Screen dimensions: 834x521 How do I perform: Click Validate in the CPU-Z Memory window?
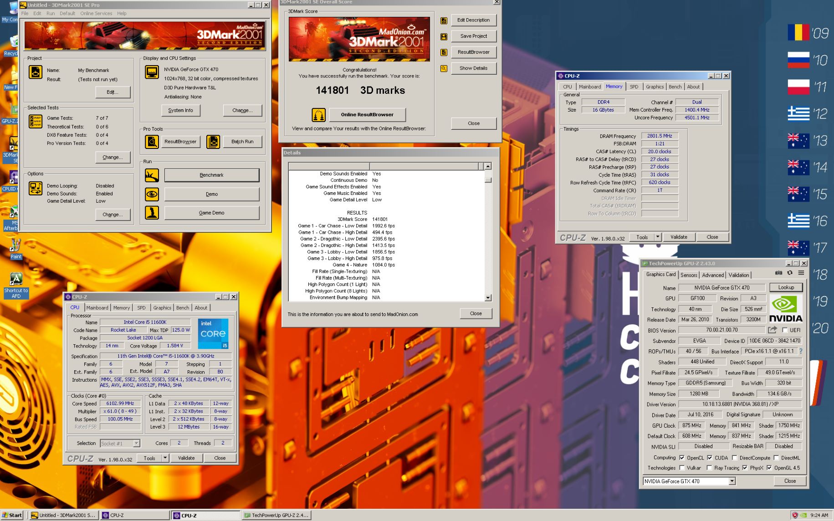pos(679,237)
